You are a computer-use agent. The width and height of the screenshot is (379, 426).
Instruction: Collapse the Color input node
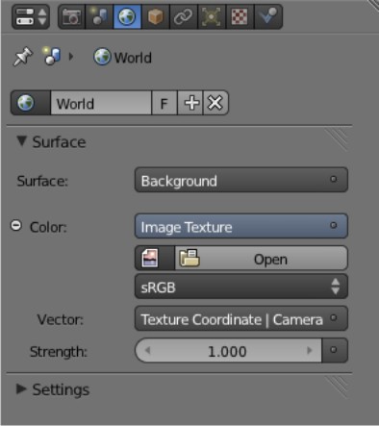click(x=16, y=225)
